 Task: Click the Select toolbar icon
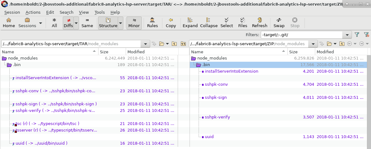click(x=227, y=23)
